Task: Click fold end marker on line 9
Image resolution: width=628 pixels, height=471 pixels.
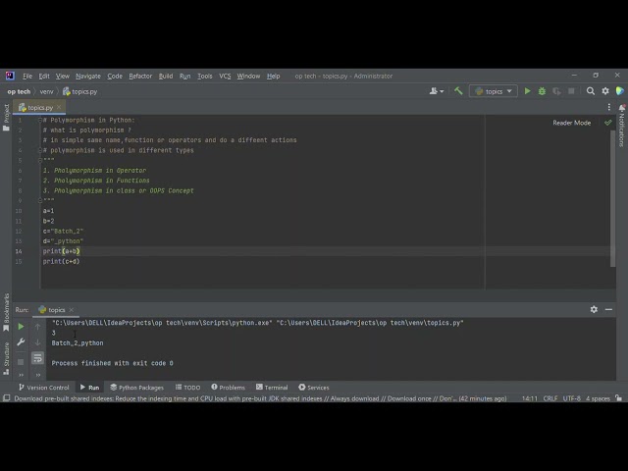Action: pos(40,200)
